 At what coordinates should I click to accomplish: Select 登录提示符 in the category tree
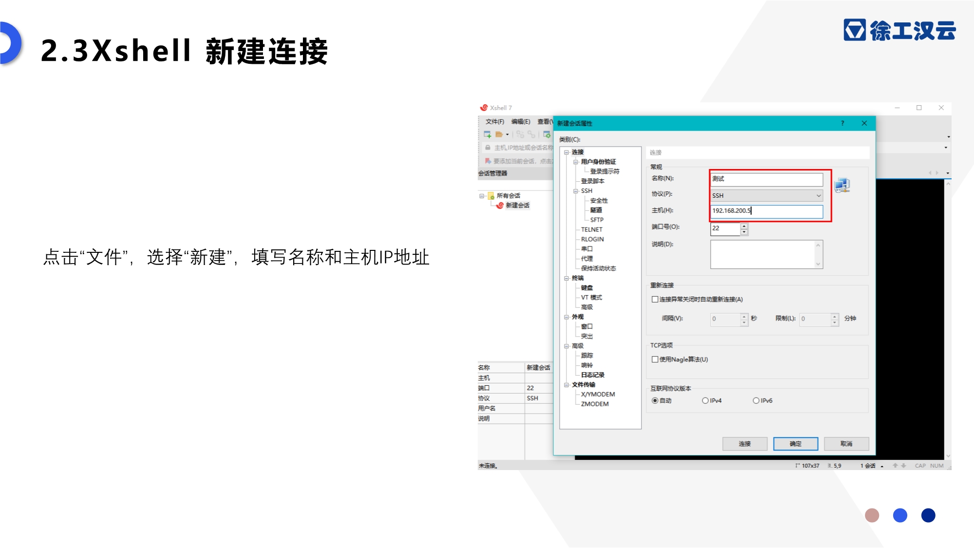coord(605,171)
